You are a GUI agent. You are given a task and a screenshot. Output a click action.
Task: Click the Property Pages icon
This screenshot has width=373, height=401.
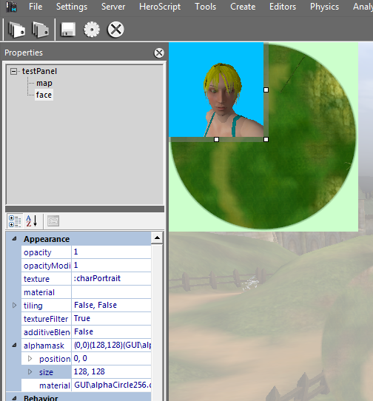(53, 221)
